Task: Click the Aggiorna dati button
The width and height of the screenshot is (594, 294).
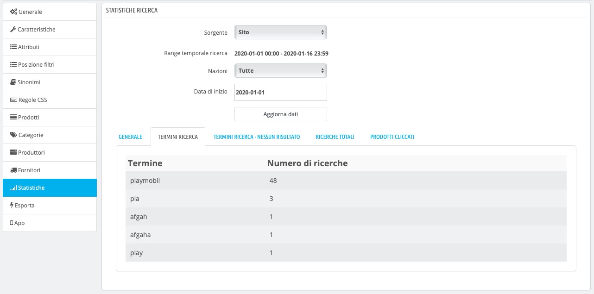Action: point(281,114)
